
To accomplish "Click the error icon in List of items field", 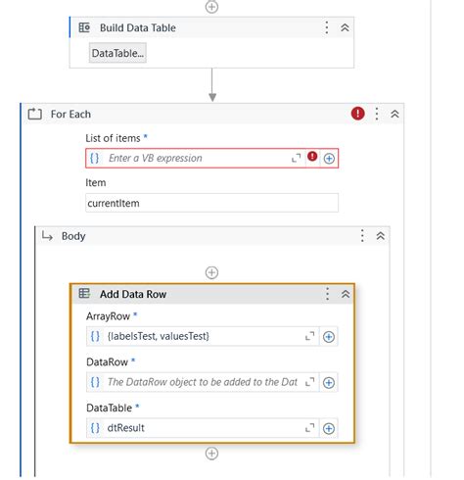I will coord(312,157).
